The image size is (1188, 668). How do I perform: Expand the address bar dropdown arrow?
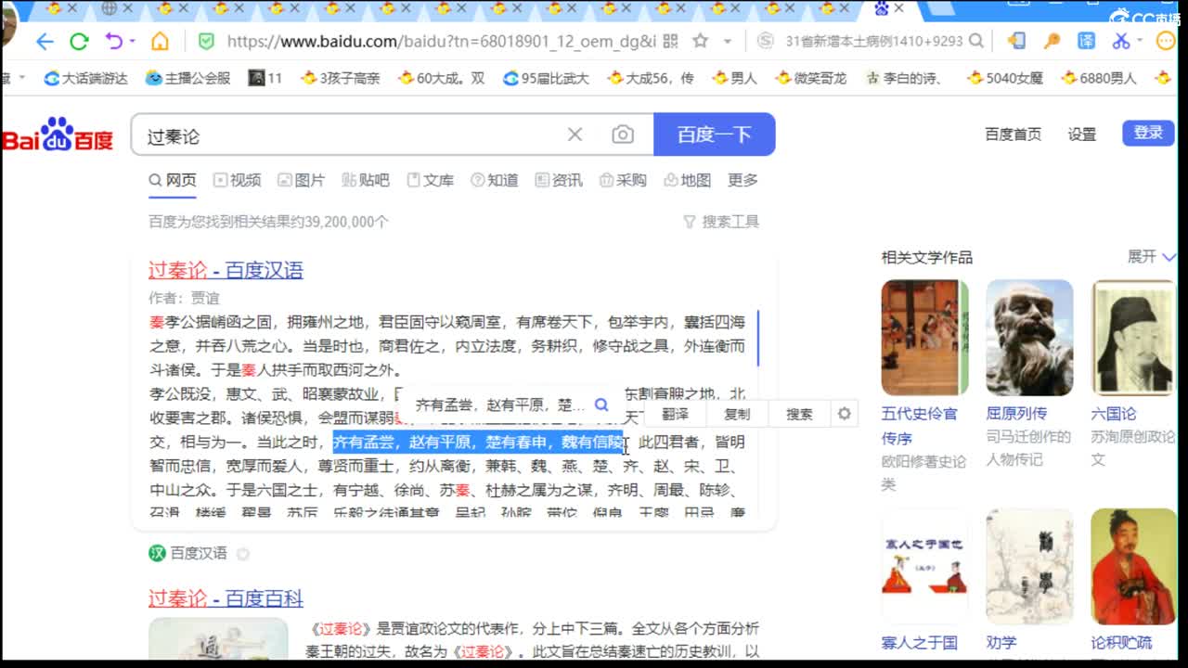(728, 42)
